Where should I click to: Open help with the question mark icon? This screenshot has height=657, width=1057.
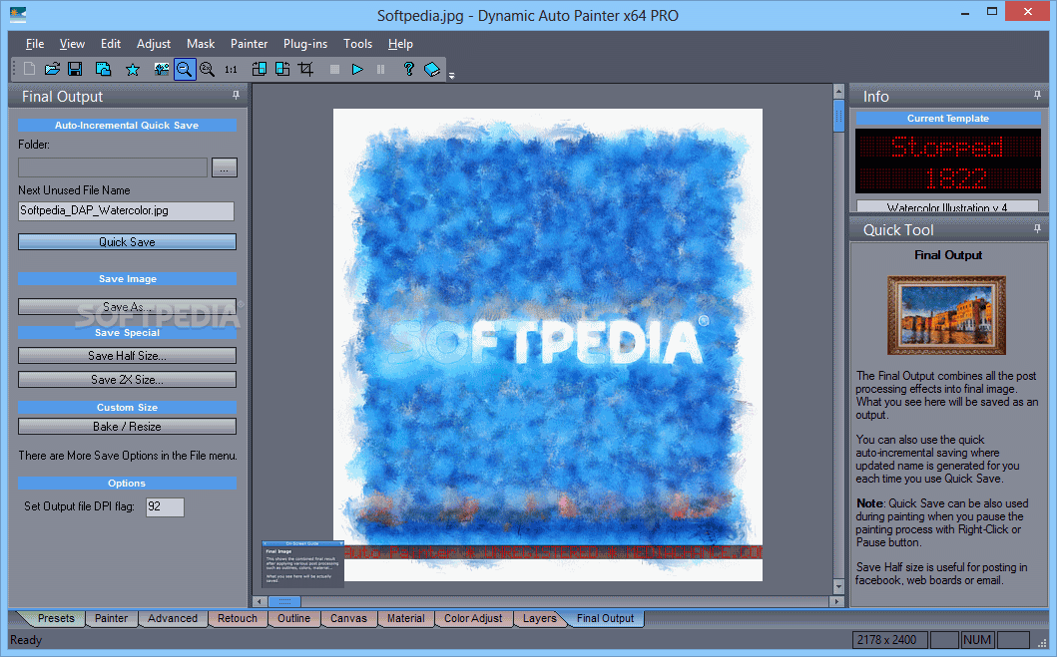click(408, 69)
